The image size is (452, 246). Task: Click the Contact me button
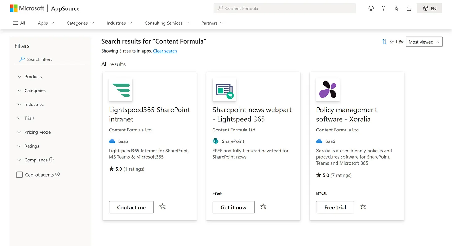pos(131,207)
